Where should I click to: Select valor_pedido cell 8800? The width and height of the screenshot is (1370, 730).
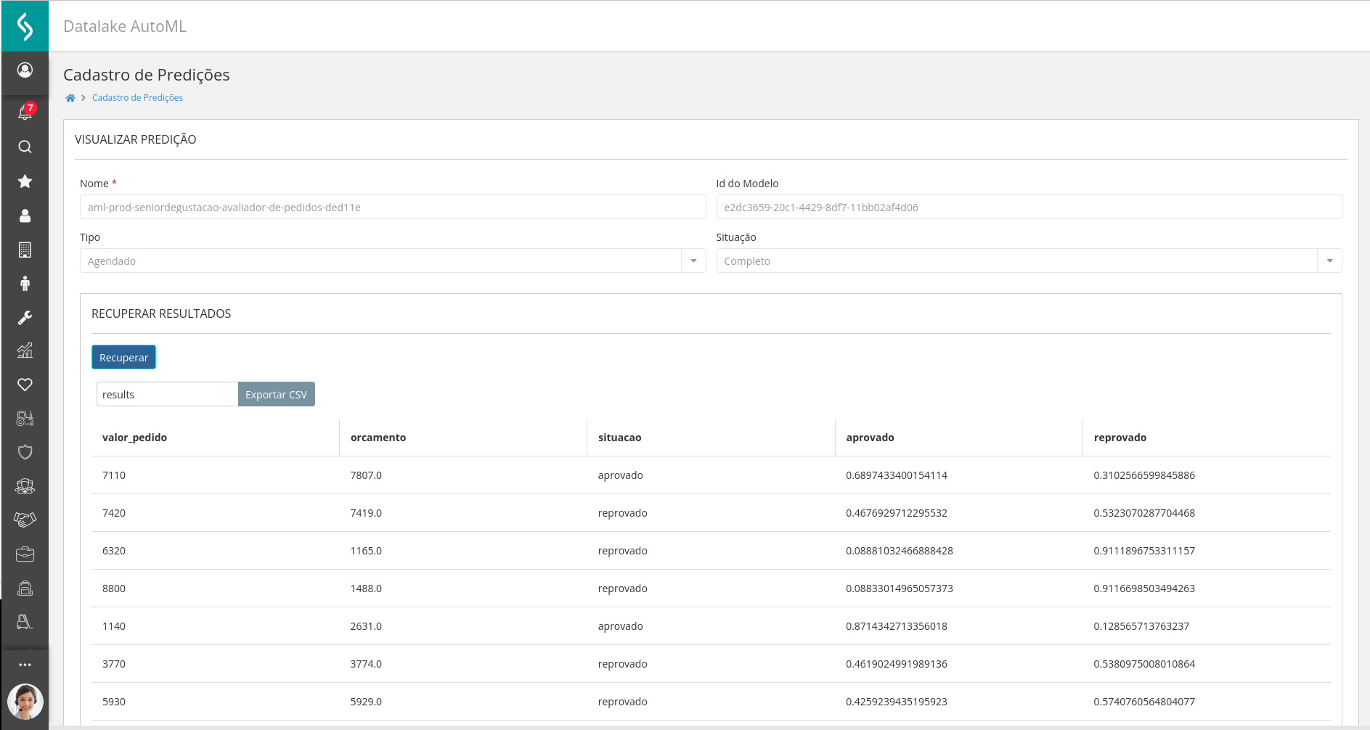[x=114, y=588]
